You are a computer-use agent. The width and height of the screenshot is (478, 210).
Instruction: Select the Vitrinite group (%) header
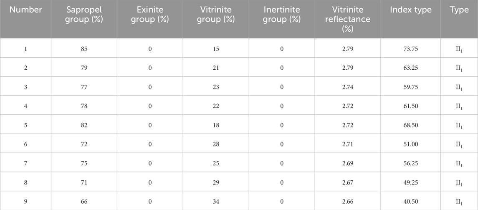coord(216,14)
